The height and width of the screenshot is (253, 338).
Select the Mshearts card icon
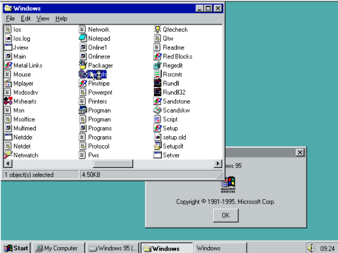pos(8,101)
